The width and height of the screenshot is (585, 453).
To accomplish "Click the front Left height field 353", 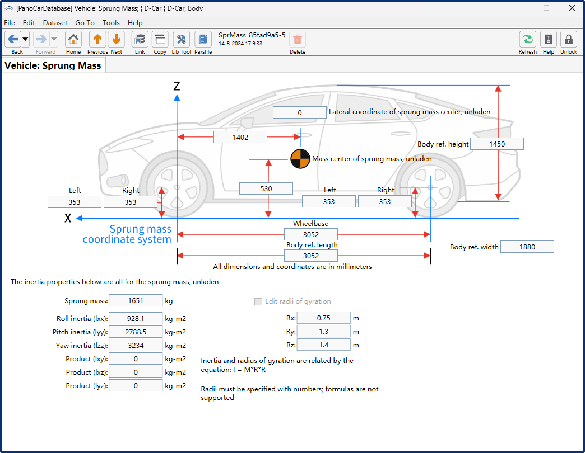I will [74, 202].
